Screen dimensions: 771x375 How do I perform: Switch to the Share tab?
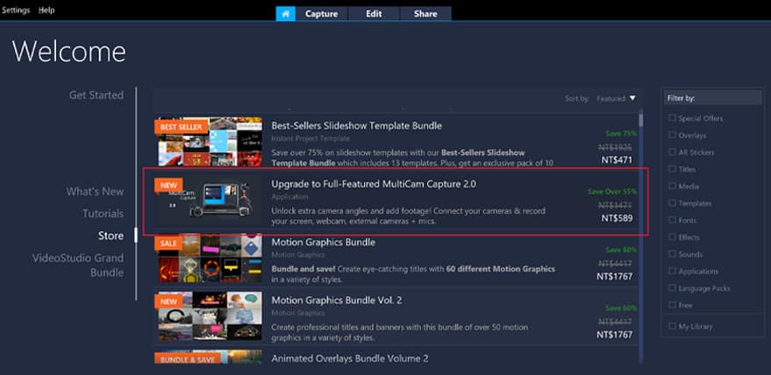point(425,13)
